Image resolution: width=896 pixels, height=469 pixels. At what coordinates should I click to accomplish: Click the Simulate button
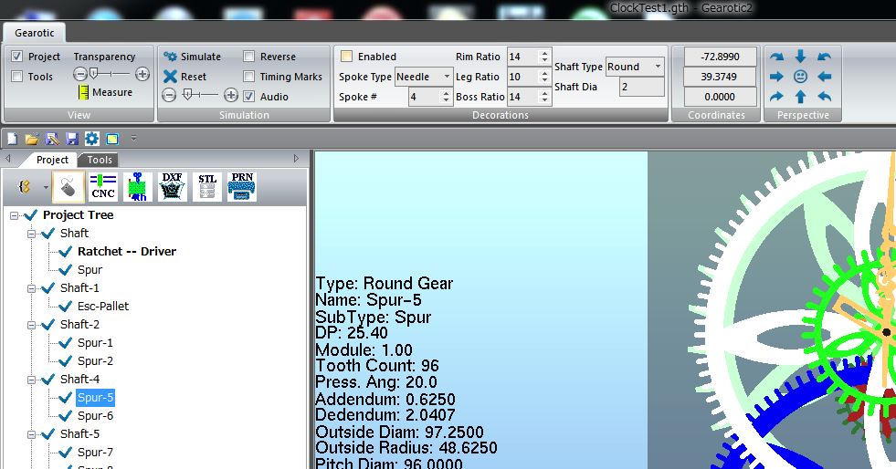(x=192, y=57)
